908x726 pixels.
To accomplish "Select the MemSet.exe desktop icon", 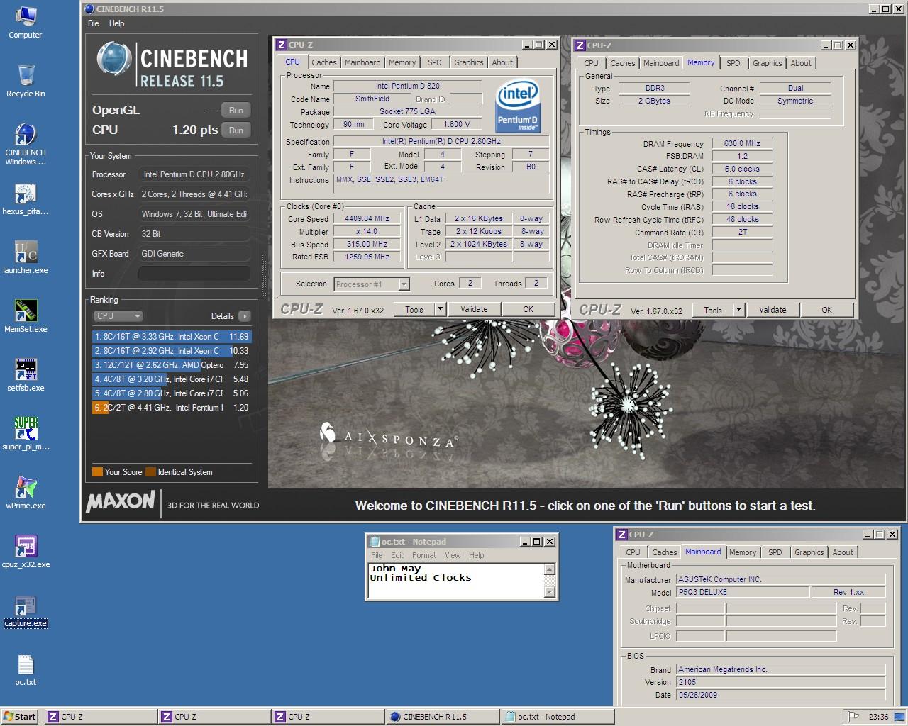I will [x=26, y=317].
